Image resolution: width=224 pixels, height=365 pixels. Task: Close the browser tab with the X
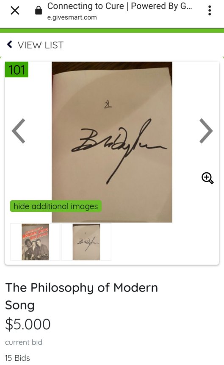pyautogui.click(x=15, y=11)
